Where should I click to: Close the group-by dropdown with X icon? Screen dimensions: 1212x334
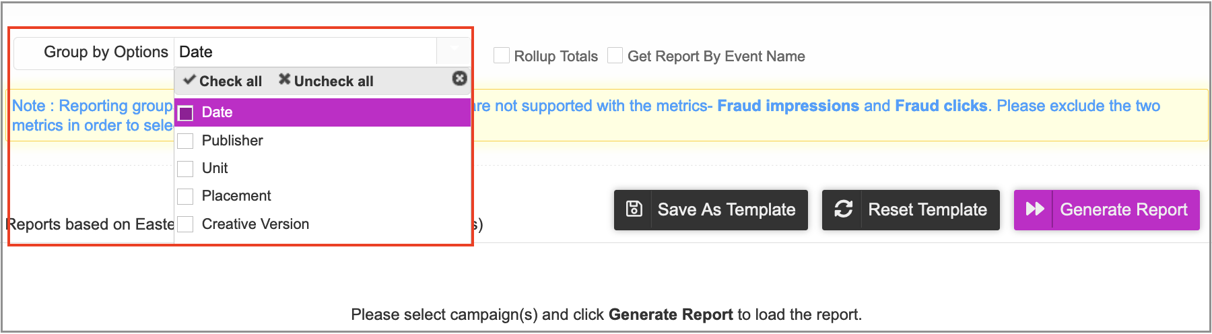pos(460,78)
